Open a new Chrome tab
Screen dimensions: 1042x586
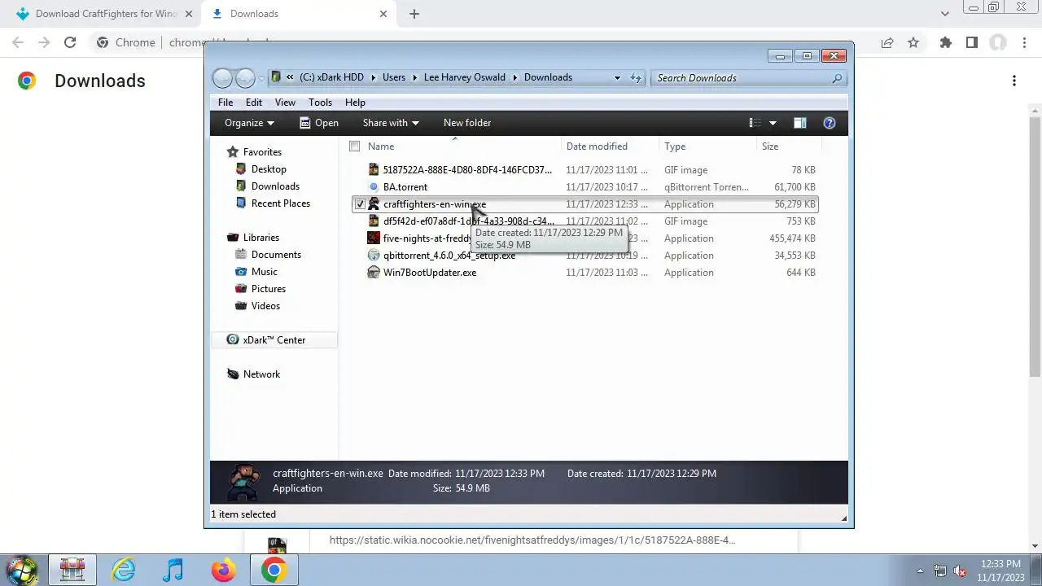414,14
